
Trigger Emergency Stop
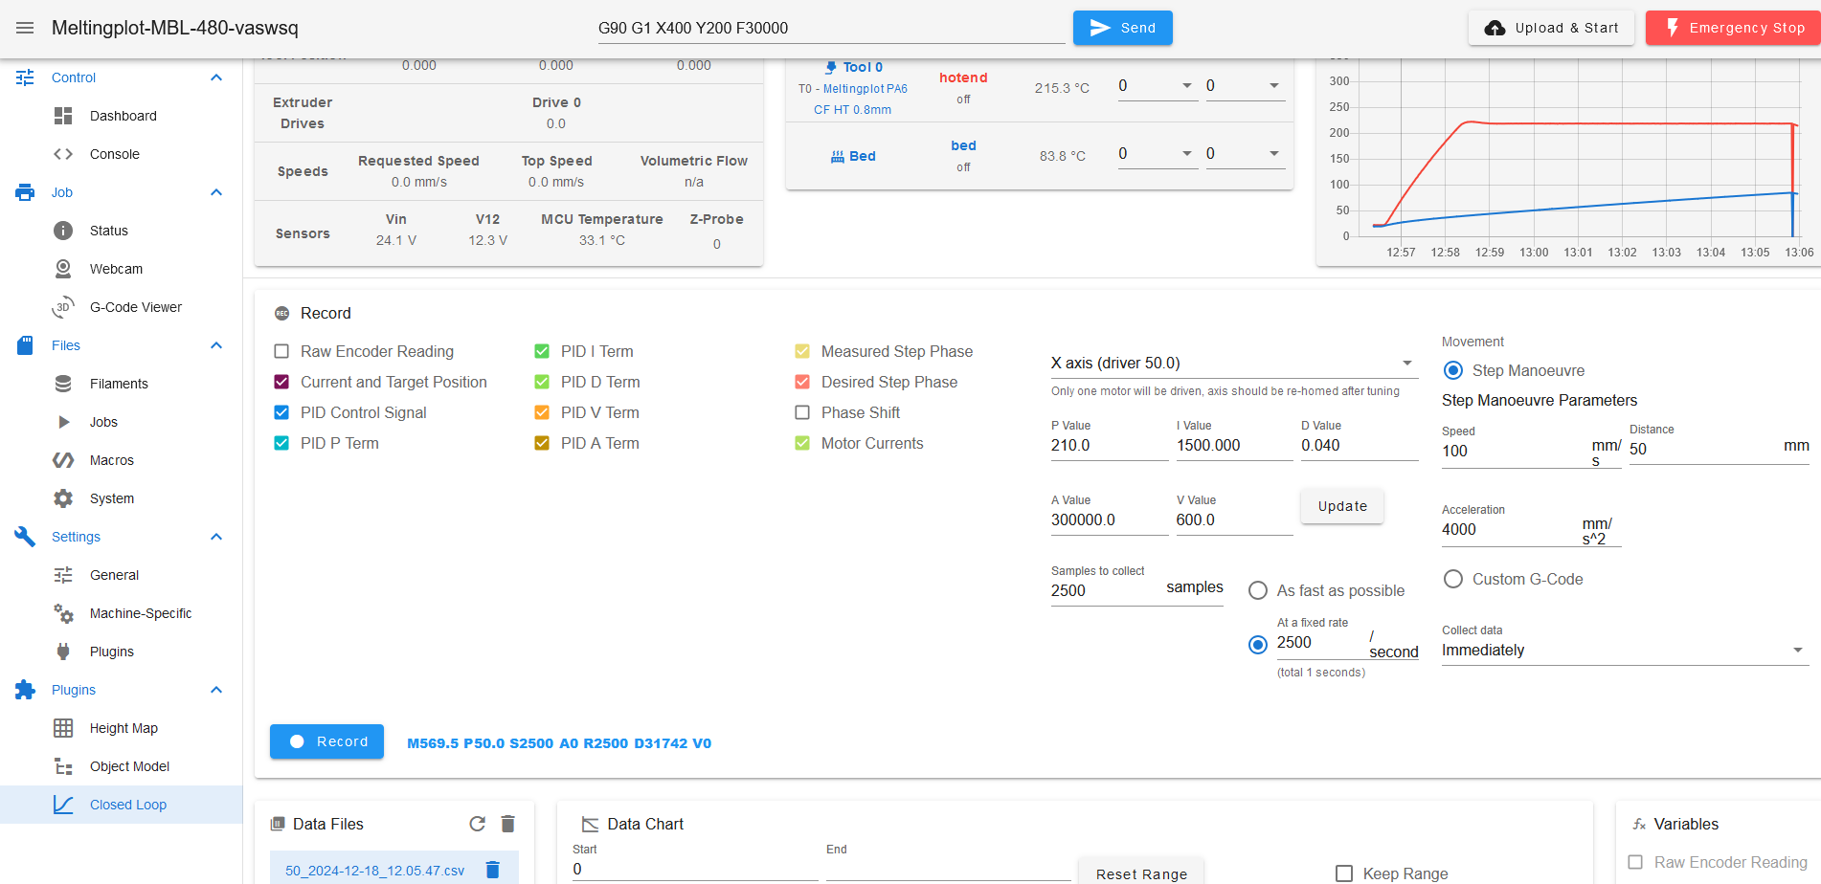(1733, 28)
